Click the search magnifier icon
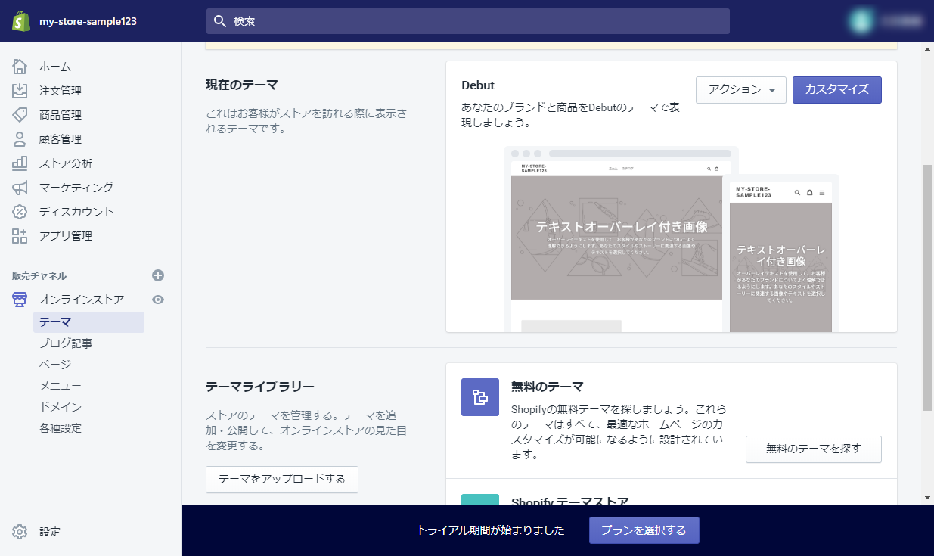934x556 pixels. (x=220, y=21)
